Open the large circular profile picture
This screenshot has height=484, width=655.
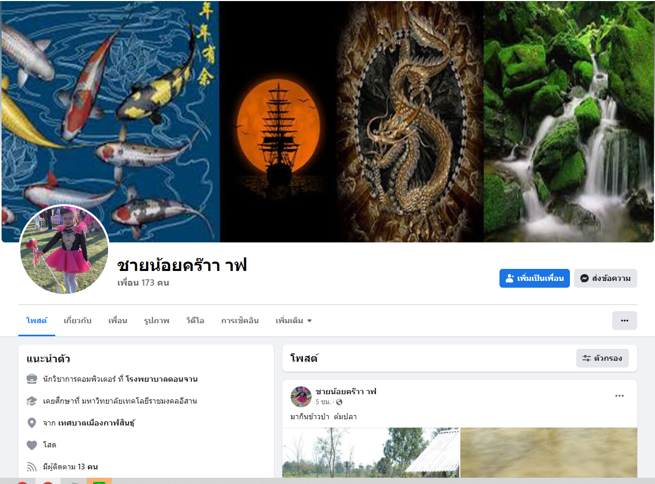tap(64, 250)
